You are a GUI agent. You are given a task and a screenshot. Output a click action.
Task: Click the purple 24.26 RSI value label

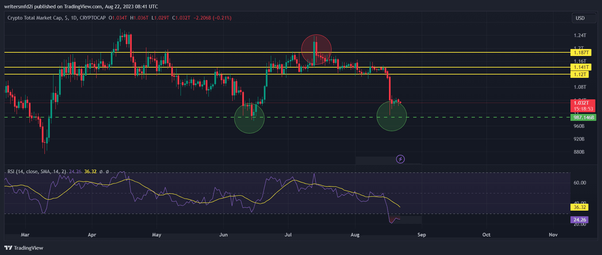pyautogui.click(x=579, y=220)
